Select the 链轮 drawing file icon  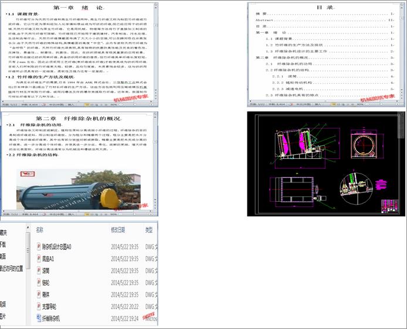[39, 283]
